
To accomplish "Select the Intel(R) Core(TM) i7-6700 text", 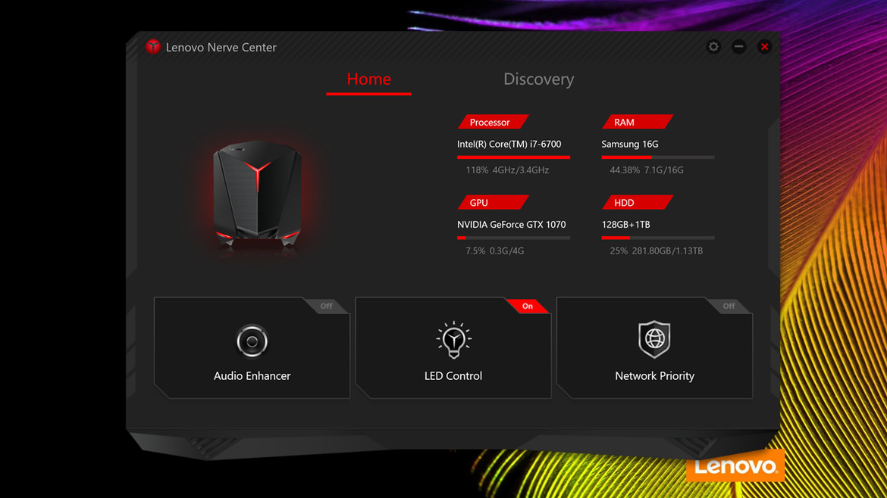I will coord(509,144).
